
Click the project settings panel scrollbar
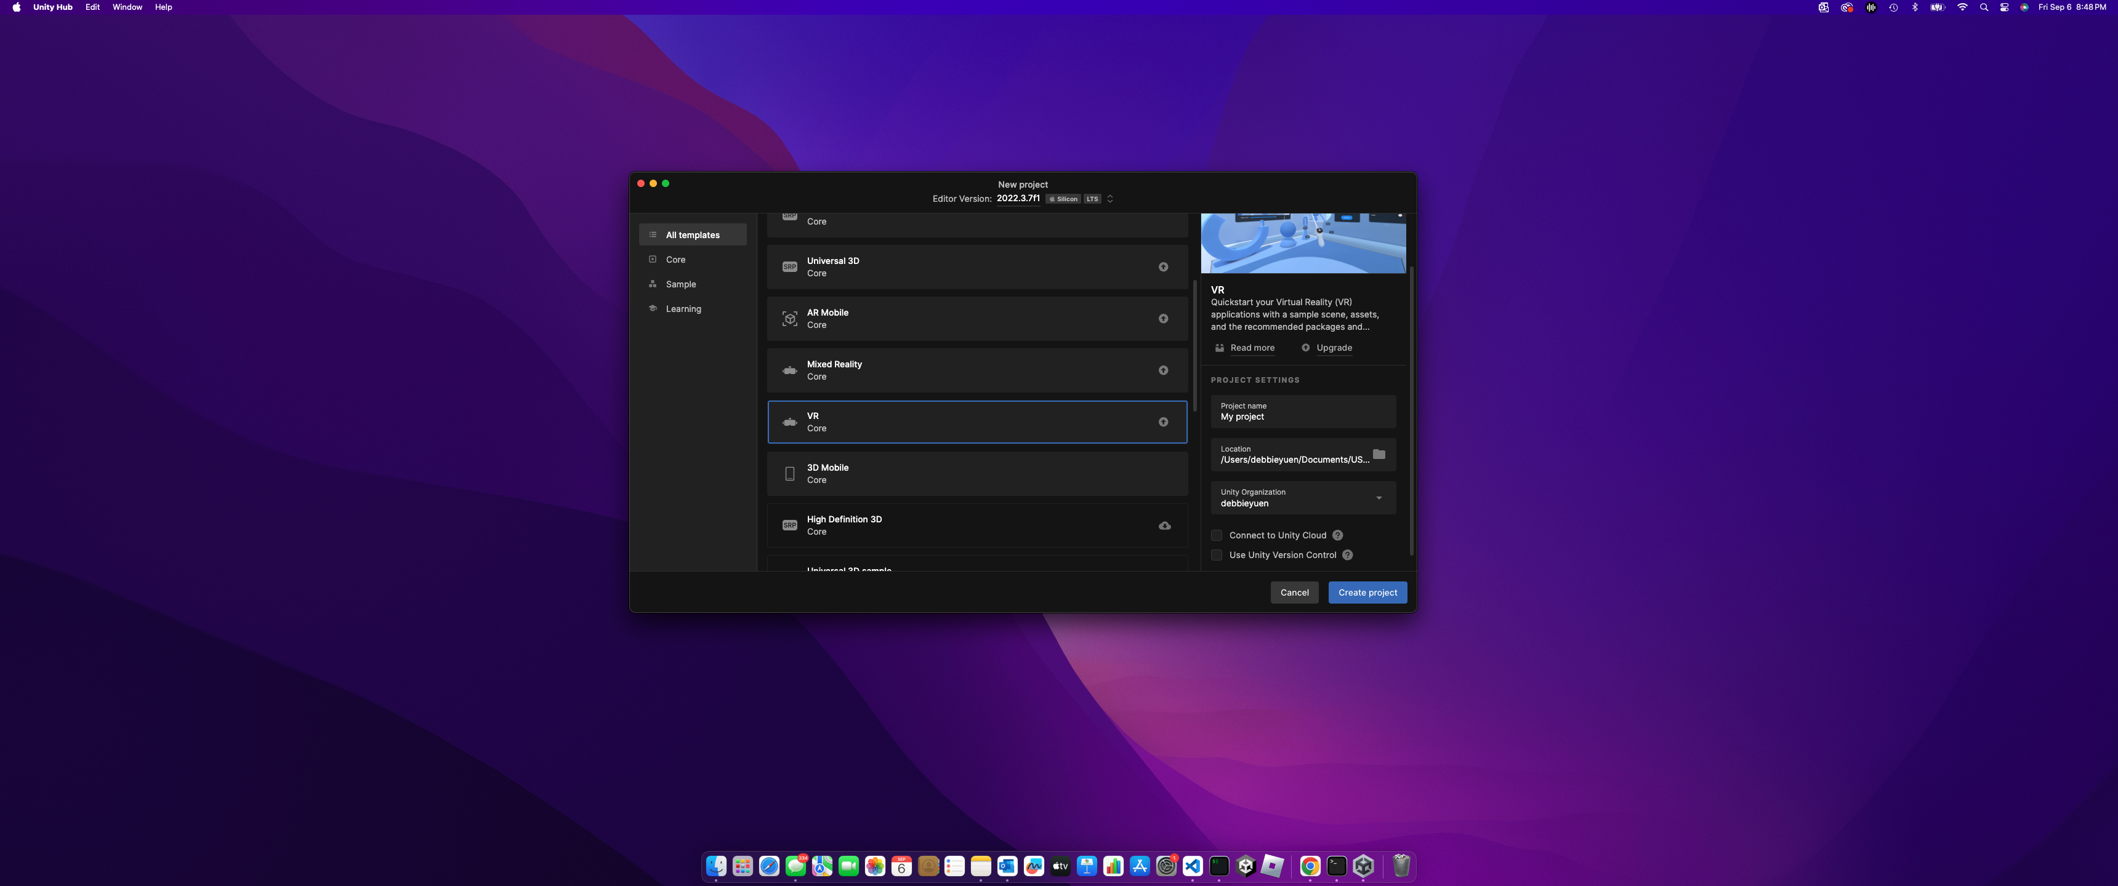[1411, 411]
